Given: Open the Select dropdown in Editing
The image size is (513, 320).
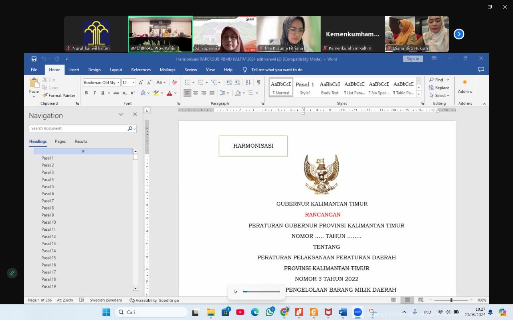Looking at the screenshot, I should (439, 95).
